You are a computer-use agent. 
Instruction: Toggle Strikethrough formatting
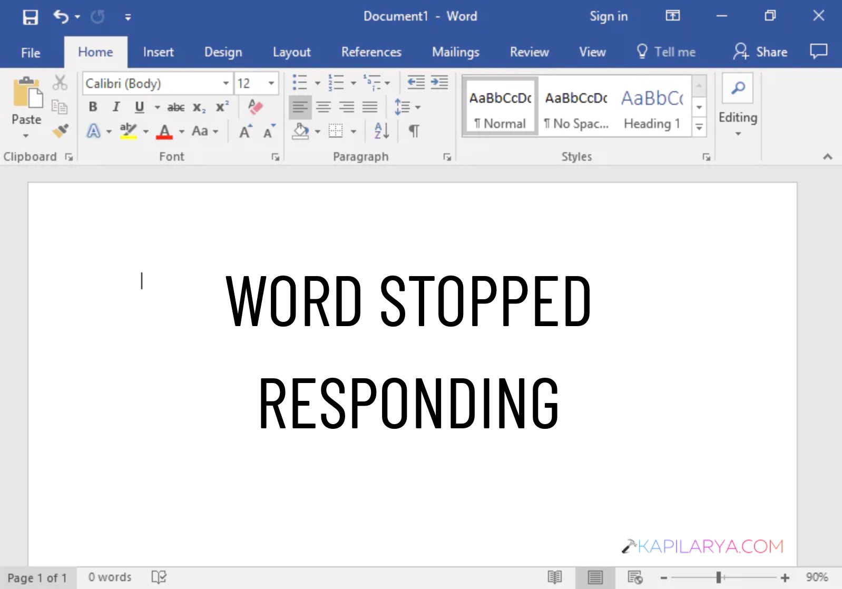(x=176, y=107)
